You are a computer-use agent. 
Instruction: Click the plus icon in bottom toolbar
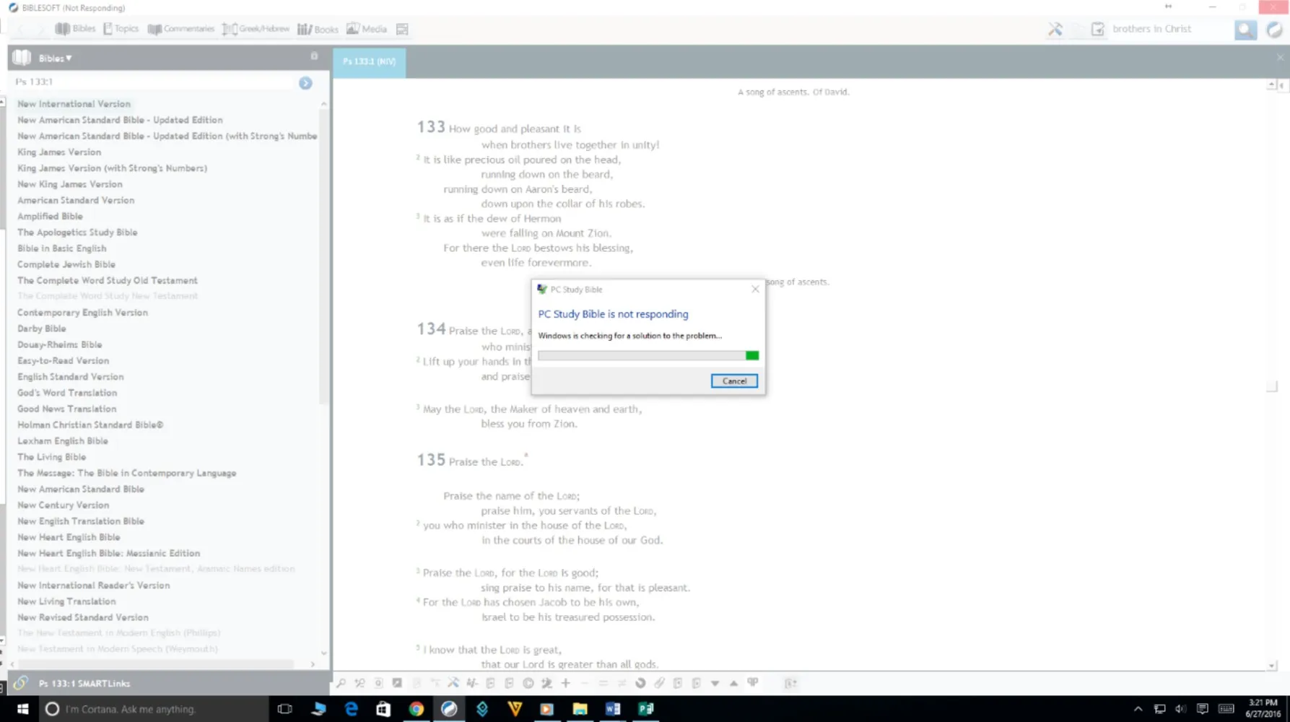coord(566,683)
